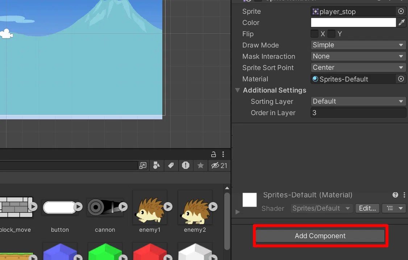This screenshot has height=260, width=408.
Task: Expand the block_move sprite arrow
Action: [x=33, y=207]
